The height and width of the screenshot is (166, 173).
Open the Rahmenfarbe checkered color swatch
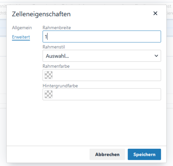pos(49,75)
